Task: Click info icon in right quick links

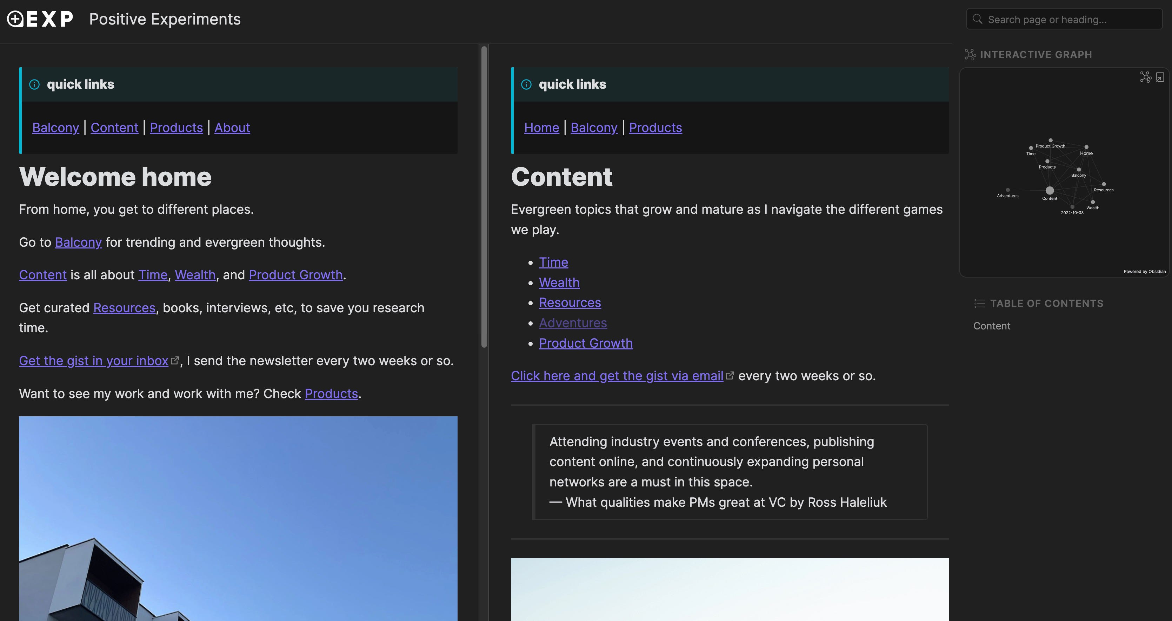Action: pyautogui.click(x=526, y=84)
